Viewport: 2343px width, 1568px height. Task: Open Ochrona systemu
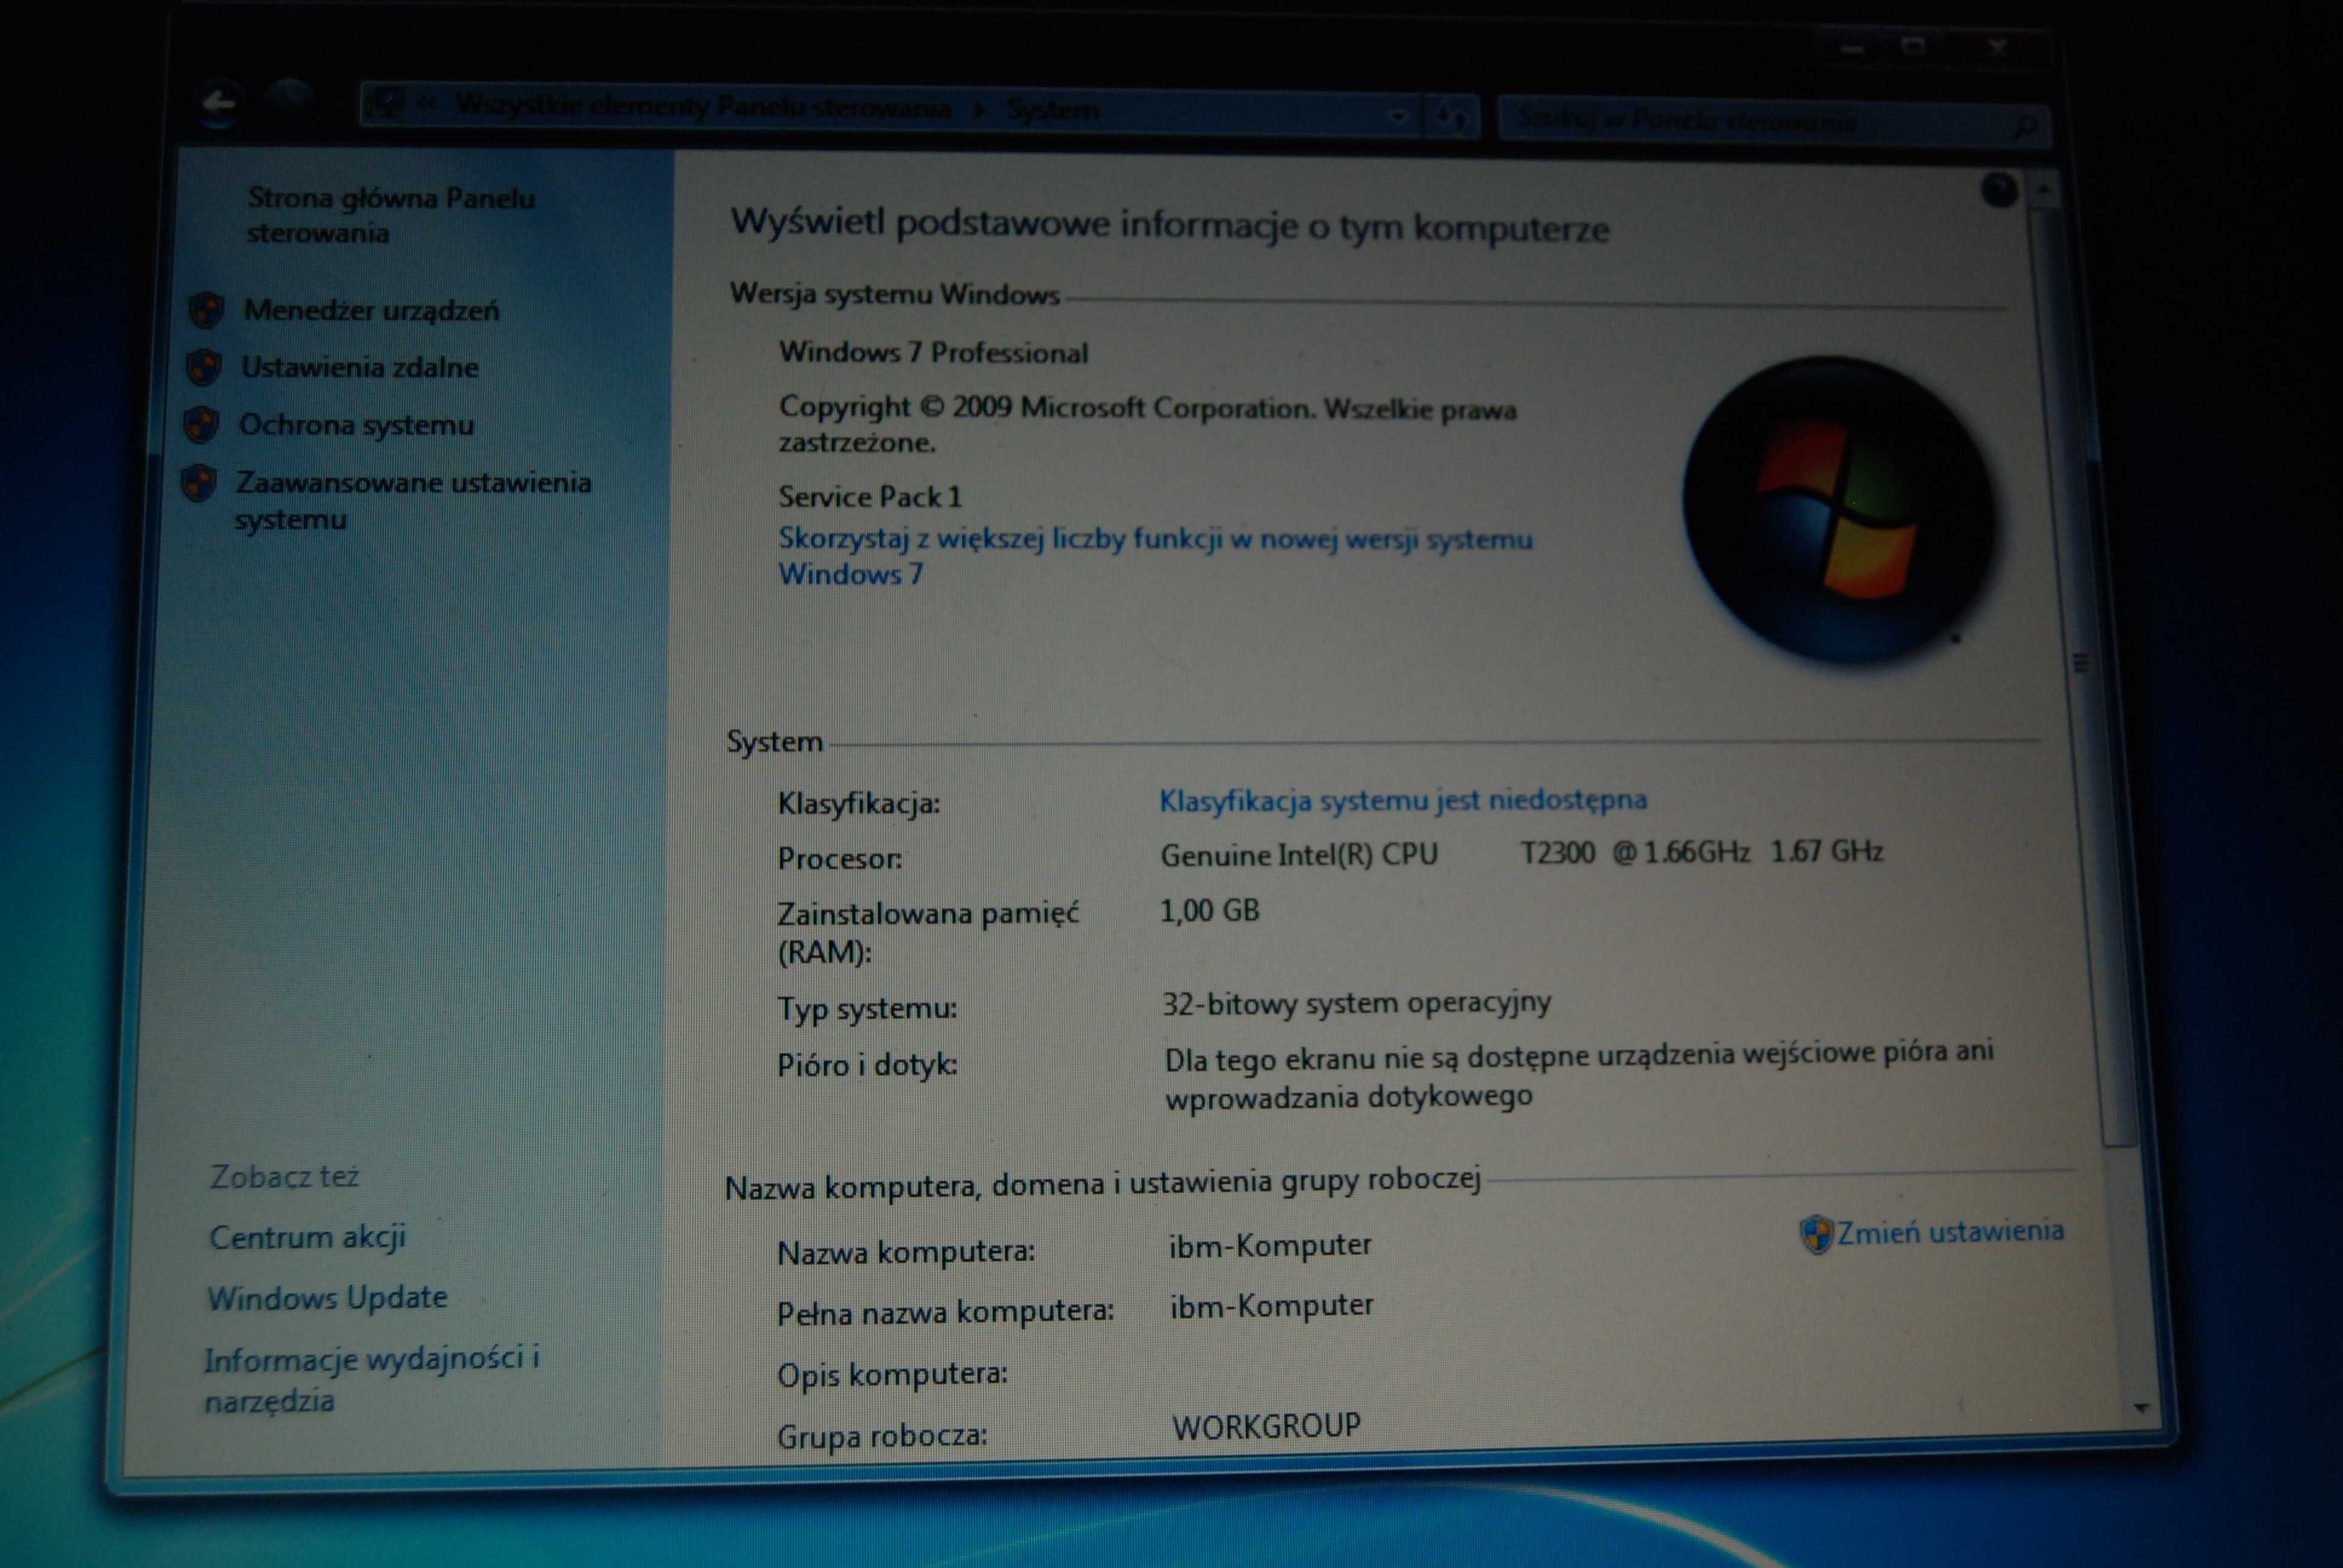click(x=356, y=425)
